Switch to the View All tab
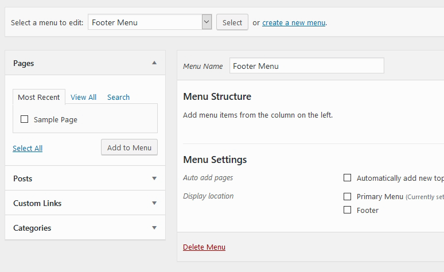 pyautogui.click(x=83, y=97)
